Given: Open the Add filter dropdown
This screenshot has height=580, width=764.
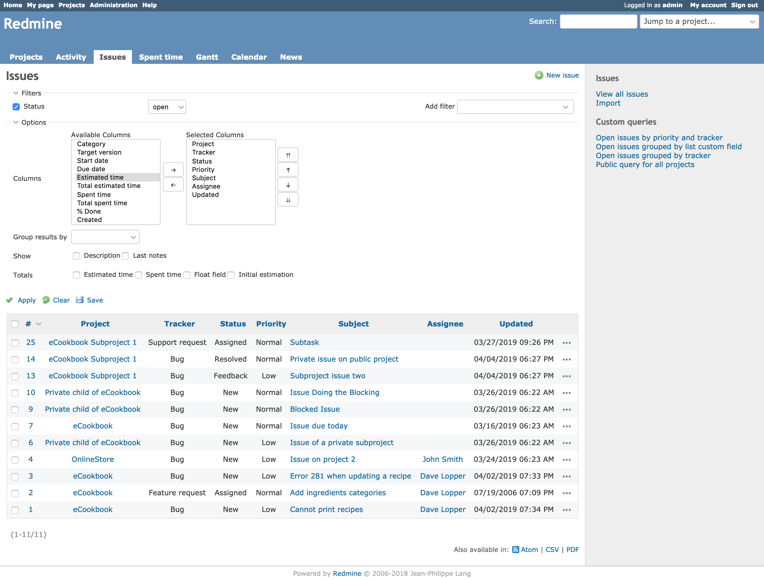Looking at the screenshot, I should pyautogui.click(x=515, y=107).
